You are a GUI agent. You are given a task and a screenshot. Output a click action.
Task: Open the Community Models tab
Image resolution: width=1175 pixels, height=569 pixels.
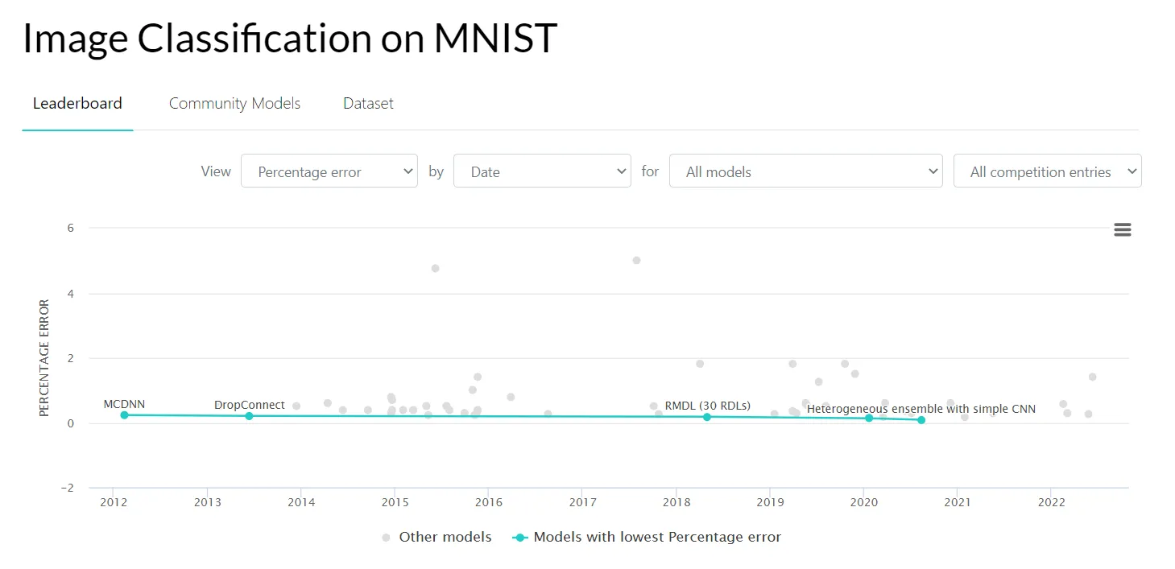coord(234,103)
